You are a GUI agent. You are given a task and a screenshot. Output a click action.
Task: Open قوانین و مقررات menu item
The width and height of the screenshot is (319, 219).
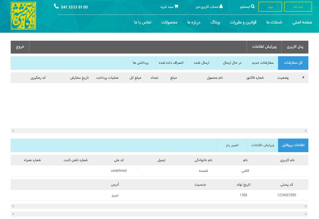(243, 22)
